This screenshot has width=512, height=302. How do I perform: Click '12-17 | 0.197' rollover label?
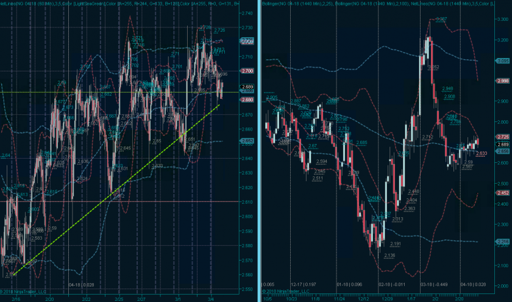(x=304, y=285)
